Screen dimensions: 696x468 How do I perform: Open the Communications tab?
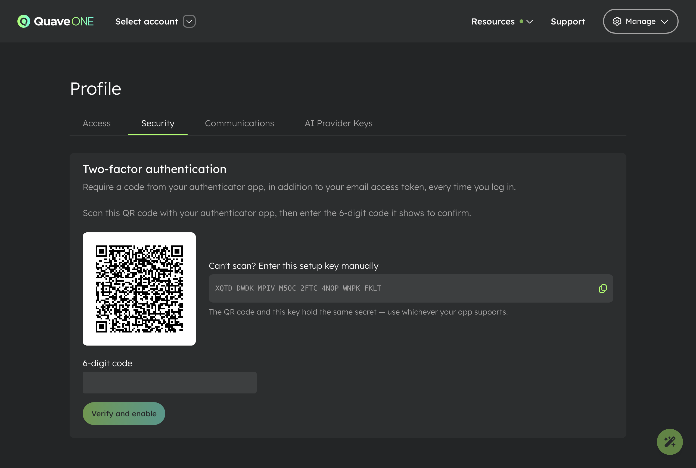coord(240,123)
